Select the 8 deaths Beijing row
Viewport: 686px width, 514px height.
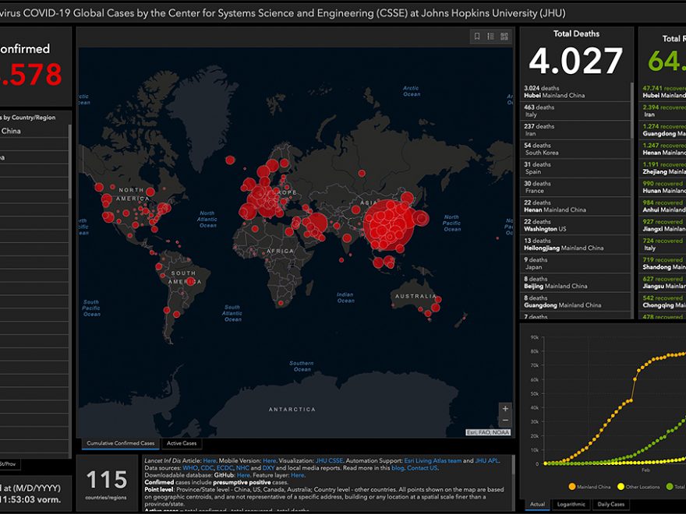(x=575, y=283)
